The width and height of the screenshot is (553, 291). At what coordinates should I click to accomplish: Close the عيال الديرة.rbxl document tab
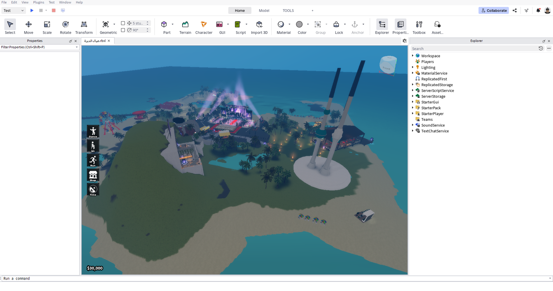pyautogui.click(x=109, y=41)
